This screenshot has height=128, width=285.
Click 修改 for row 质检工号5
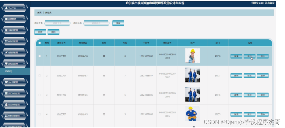tap(249, 114)
